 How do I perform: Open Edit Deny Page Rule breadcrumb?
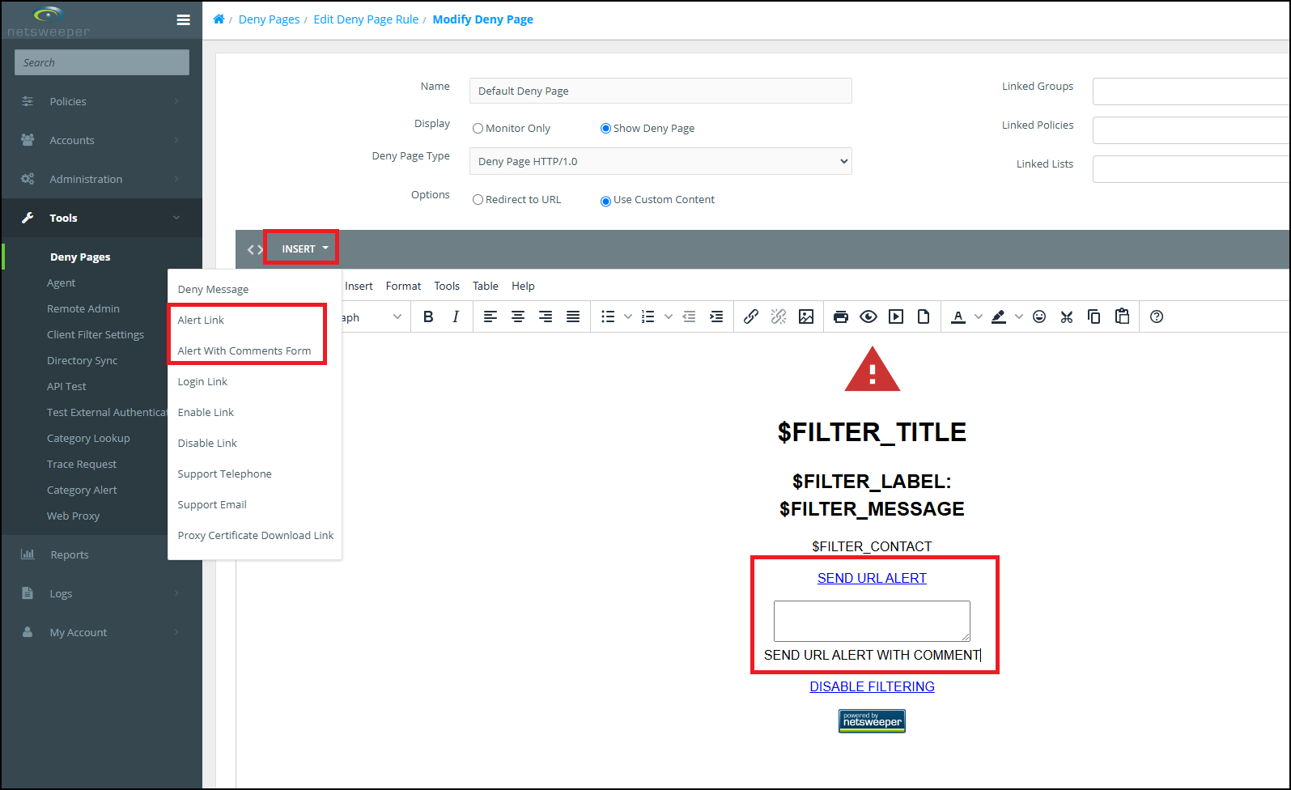(366, 19)
